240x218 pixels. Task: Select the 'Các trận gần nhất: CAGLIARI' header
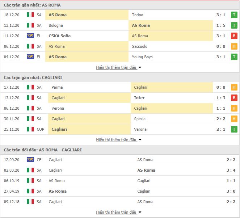[33, 77]
